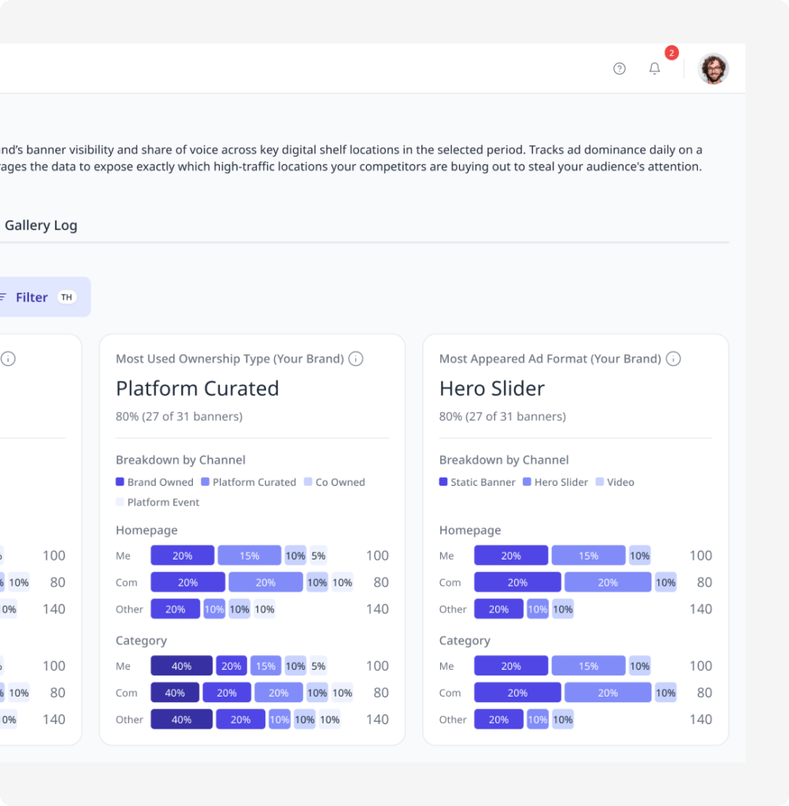Toggle the Hero Slider legend item

pos(555,482)
